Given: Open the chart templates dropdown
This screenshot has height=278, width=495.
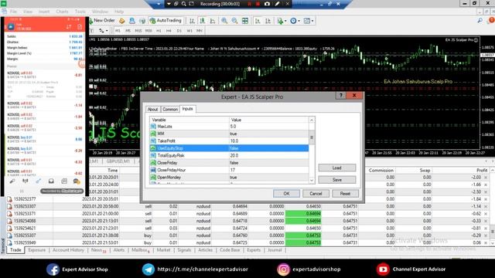Looking at the screenshot, I should tap(309, 21).
